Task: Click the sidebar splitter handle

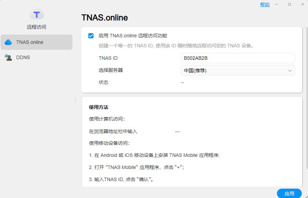Action: 76,100
